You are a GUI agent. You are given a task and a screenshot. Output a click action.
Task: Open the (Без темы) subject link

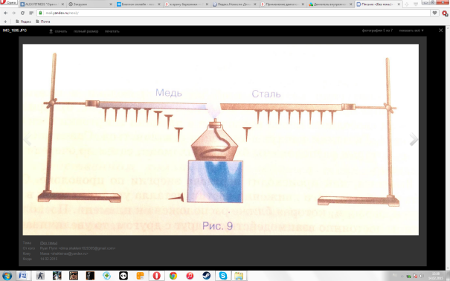point(48,243)
